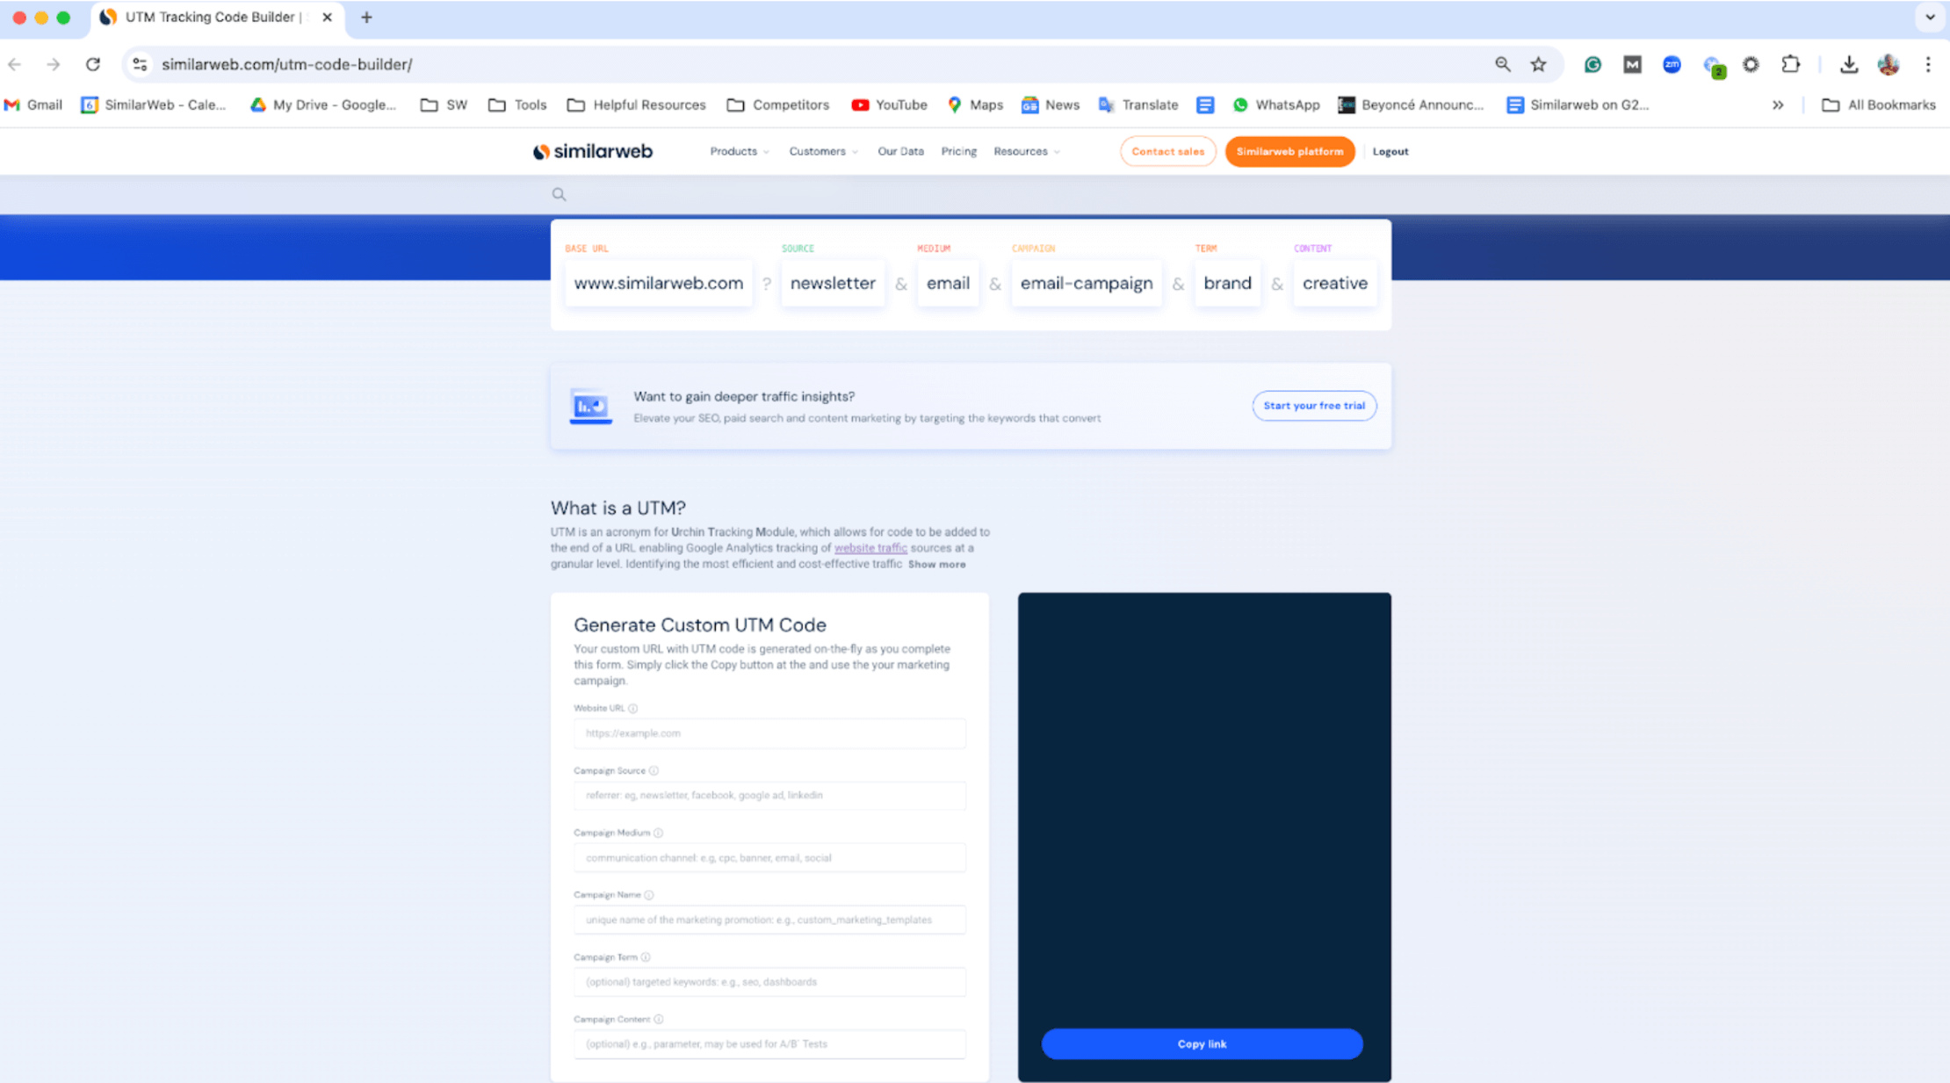1950x1083 pixels.
Task: Click Show more under What is a UTM
Action: (x=936, y=564)
